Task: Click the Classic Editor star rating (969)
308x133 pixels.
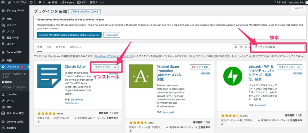Action: click(47, 114)
